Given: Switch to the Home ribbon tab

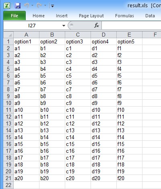Looking at the screenshot, I should point(39,16).
